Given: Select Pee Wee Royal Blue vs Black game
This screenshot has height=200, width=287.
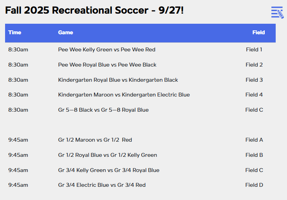Looking at the screenshot, I should click(x=107, y=65).
